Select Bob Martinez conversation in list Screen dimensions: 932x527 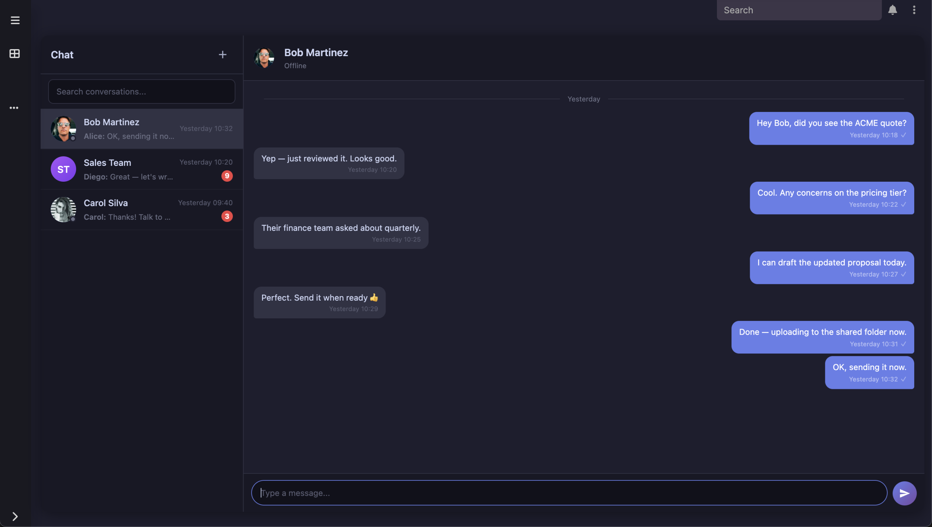tap(142, 129)
